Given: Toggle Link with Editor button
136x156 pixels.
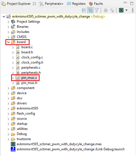Looking at the screenshot, I should [90, 10].
